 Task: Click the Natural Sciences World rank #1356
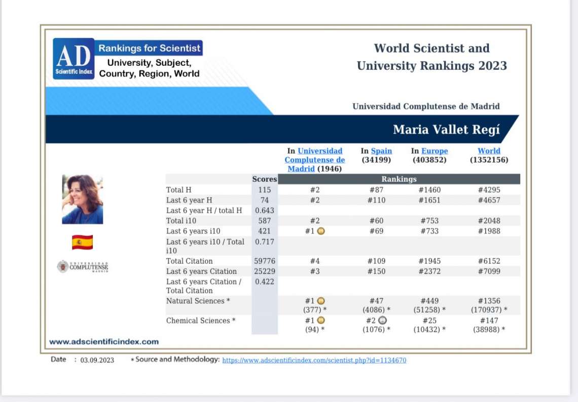pos(489,301)
